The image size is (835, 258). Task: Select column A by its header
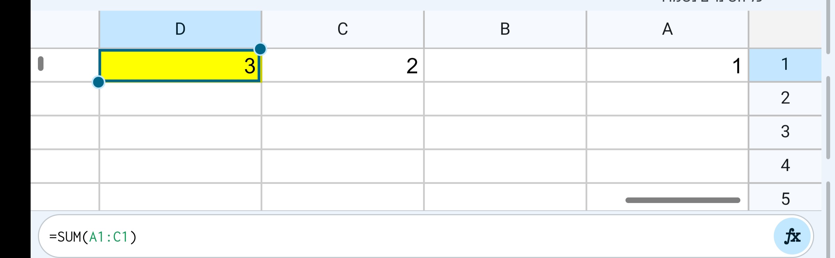[x=667, y=29]
